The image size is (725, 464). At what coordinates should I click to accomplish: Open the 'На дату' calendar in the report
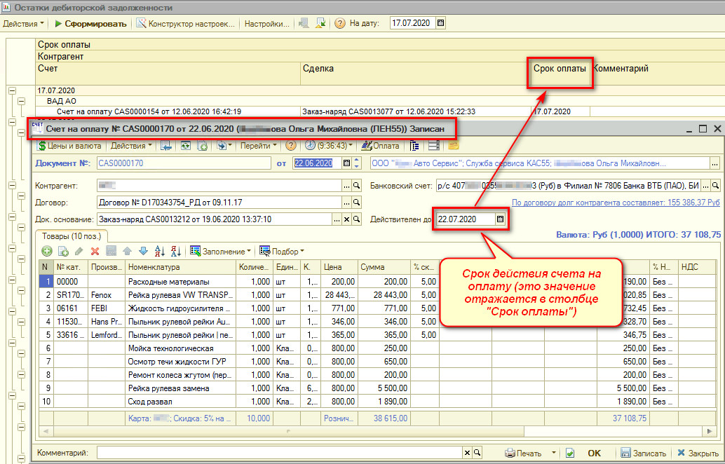coord(440,23)
